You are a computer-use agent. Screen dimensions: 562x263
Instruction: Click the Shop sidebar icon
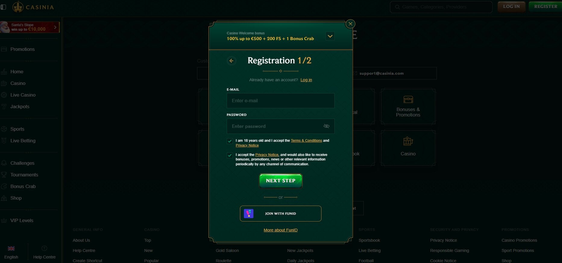click(4, 198)
